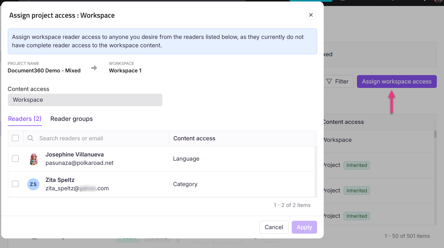Click the search readers or email input field

click(90, 138)
